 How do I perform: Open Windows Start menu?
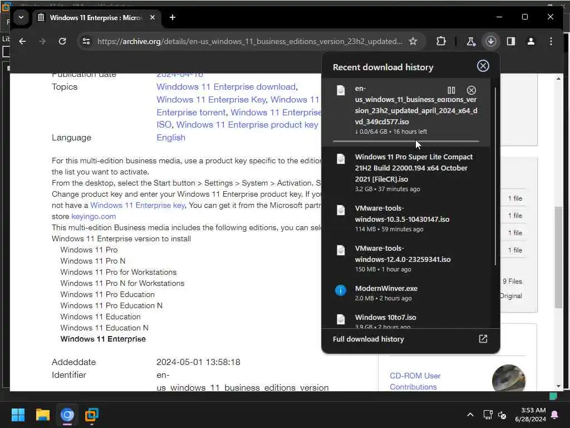[x=18, y=415]
